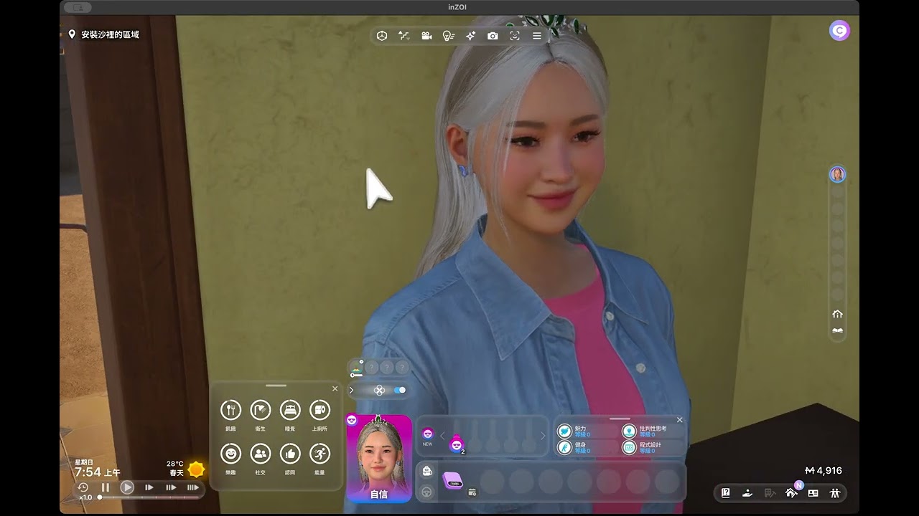Click the time display 7:54
The width and height of the screenshot is (919, 516).
[88, 472]
